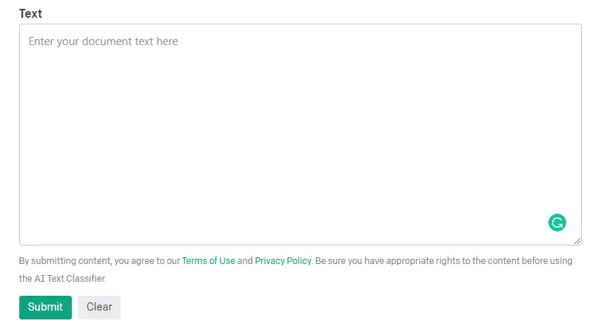Open the Grammarly widget in the text area

557,223
